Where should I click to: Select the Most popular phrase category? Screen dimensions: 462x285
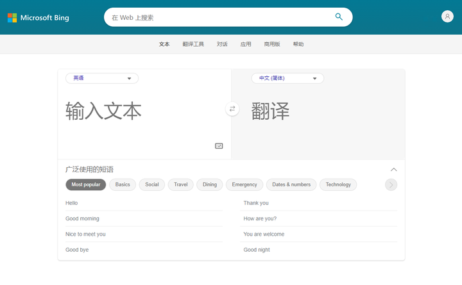[x=86, y=184]
